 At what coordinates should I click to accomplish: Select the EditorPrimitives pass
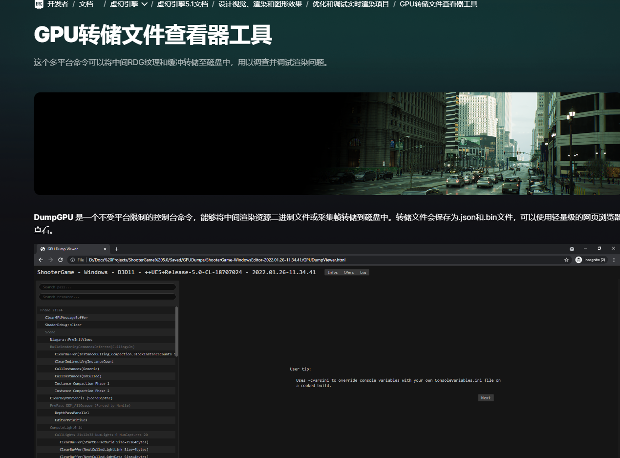(106, 420)
